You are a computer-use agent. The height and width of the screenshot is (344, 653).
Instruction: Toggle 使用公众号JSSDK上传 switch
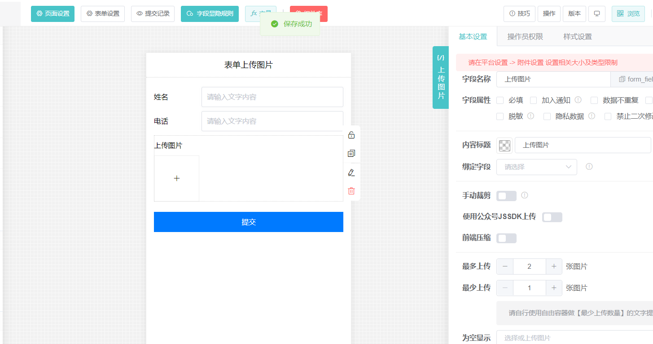(552, 217)
